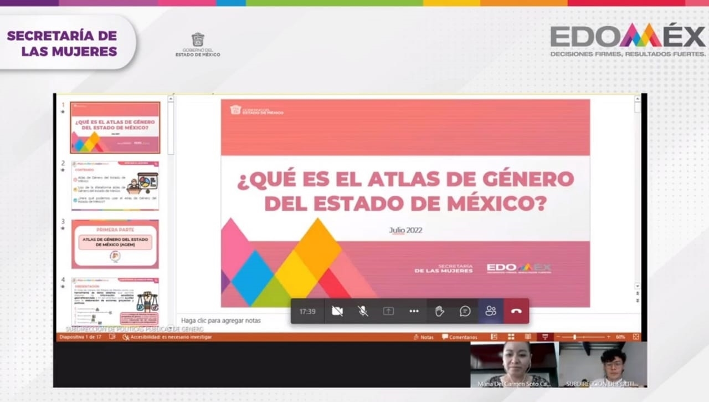Switch to Normal view icon

(x=494, y=337)
